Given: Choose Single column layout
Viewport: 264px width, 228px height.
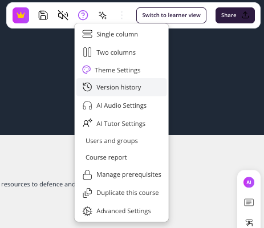Looking at the screenshot, I should [121, 34].
